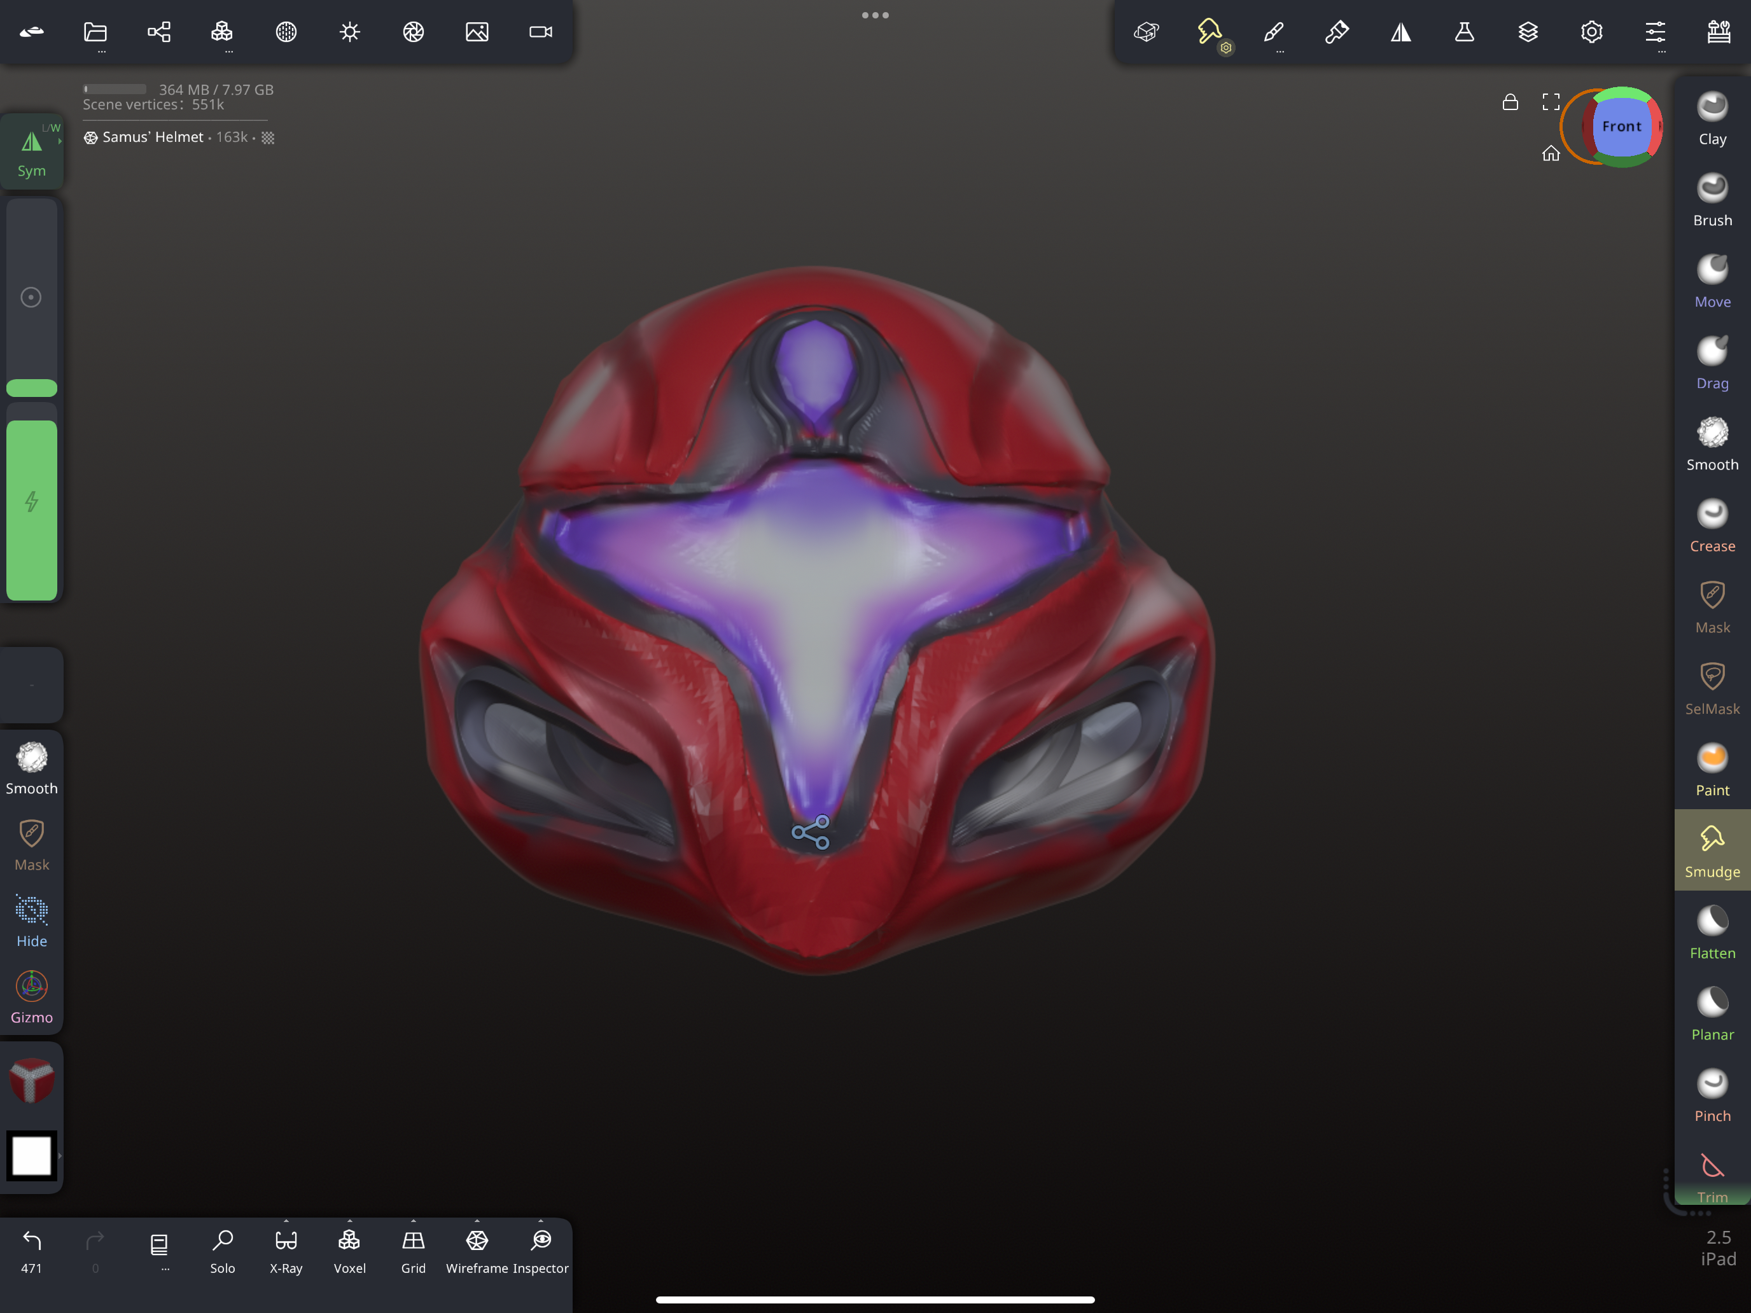Select the SelMask tool
1751x1313 pixels.
[1712, 690]
